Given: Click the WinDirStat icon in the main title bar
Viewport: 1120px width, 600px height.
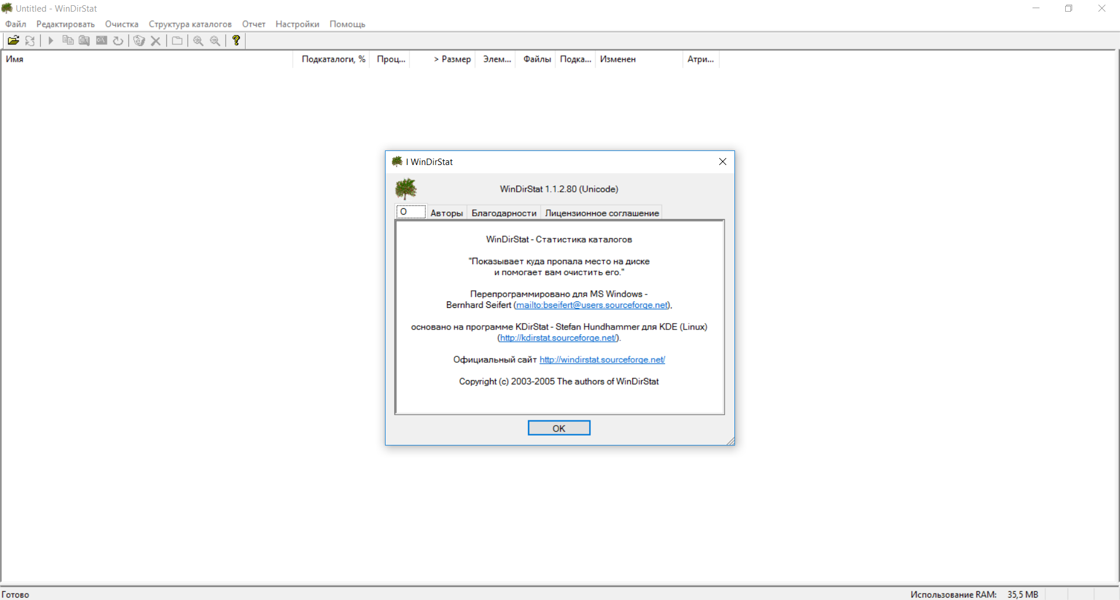Looking at the screenshot, I should tap(7, 8).
